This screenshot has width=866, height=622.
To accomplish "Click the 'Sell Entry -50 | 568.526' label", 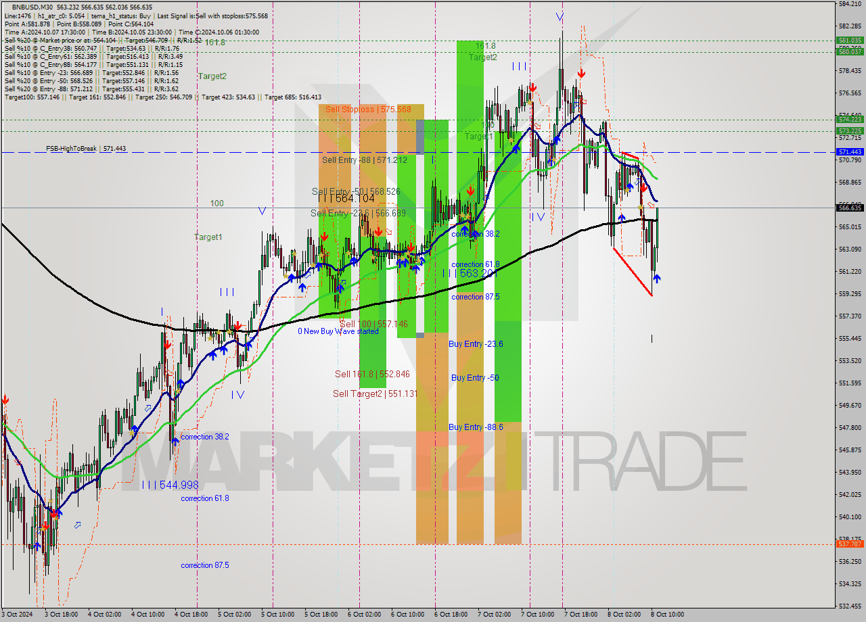I will (x=356, y=191).
